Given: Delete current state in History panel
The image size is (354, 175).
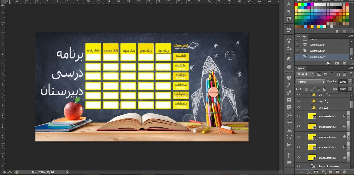Looking at the screenshot, I should click(345, 63).
